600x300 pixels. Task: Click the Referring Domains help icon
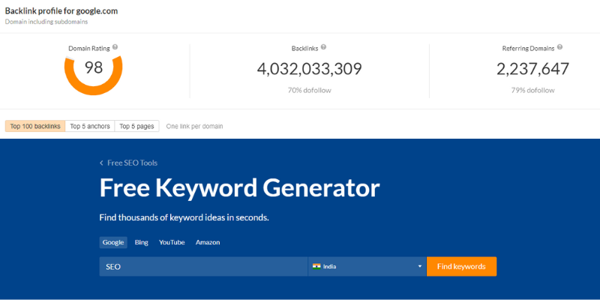click(x=559, y=47)
